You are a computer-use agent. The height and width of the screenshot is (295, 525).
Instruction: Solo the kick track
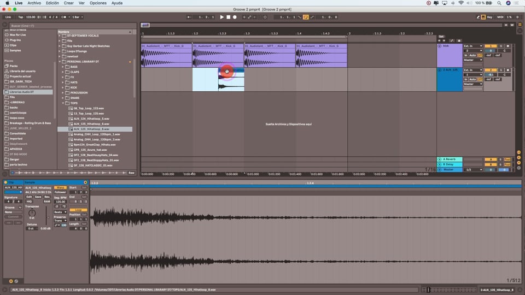[x=501, y=46]
